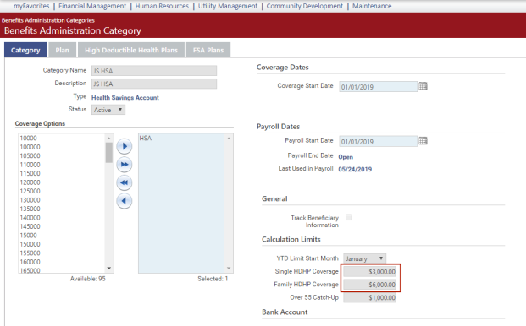526x326 pixels.
Task: Move all coverage options to the right
Action: pyautogui.click(x=125, y=165)
